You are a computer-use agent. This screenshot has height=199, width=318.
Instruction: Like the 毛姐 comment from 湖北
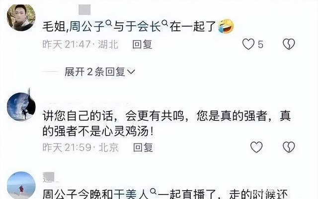click(248, 44)
